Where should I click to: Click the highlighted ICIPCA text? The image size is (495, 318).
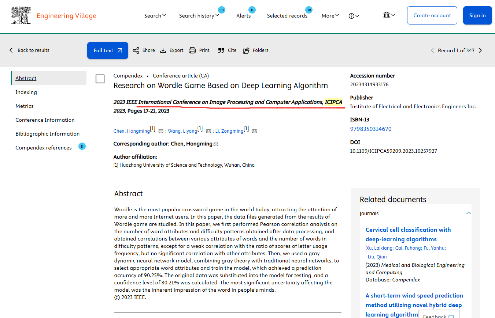pos(333,102)
